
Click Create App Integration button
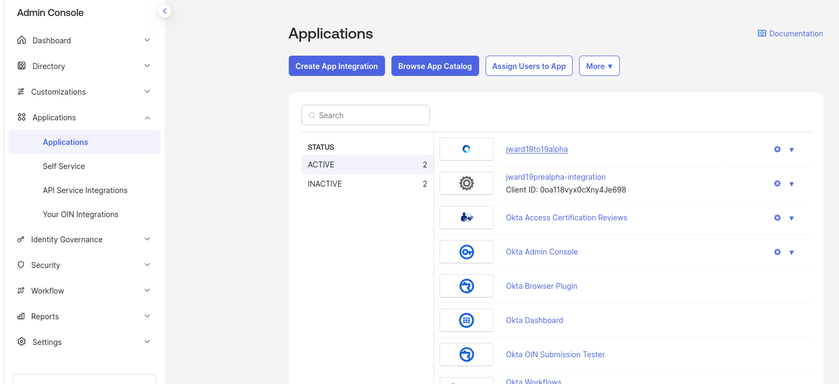[337, 66]
